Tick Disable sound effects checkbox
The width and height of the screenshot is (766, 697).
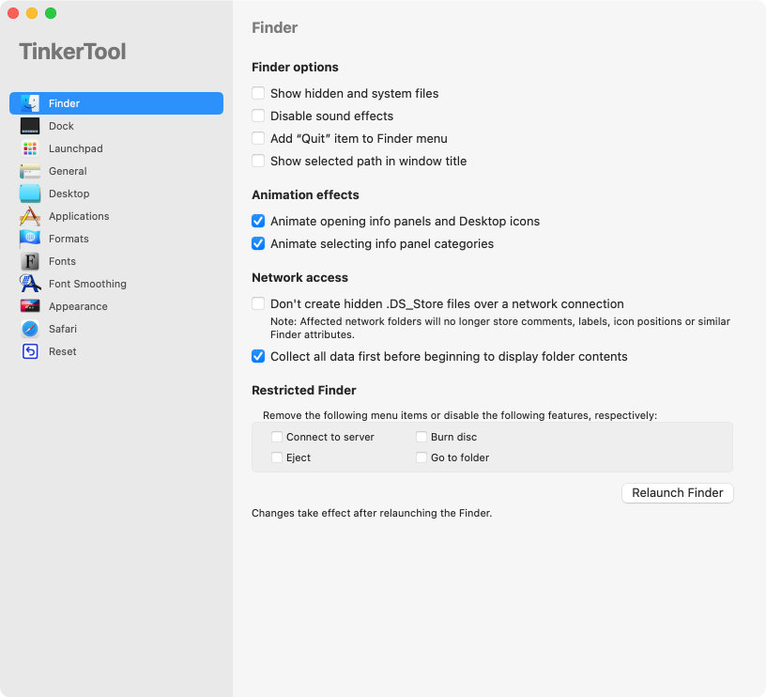point(258,116)
